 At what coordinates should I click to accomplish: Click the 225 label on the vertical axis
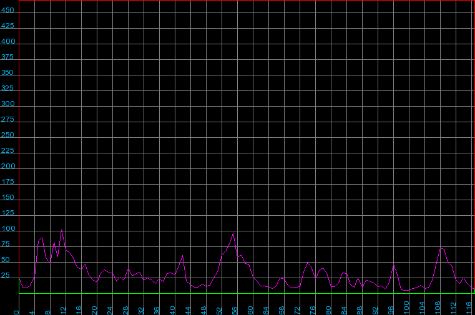(x=7, y=151)
